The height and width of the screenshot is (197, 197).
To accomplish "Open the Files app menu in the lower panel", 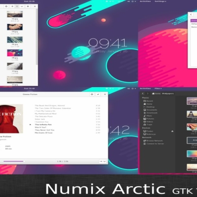I will click(158, 89).
